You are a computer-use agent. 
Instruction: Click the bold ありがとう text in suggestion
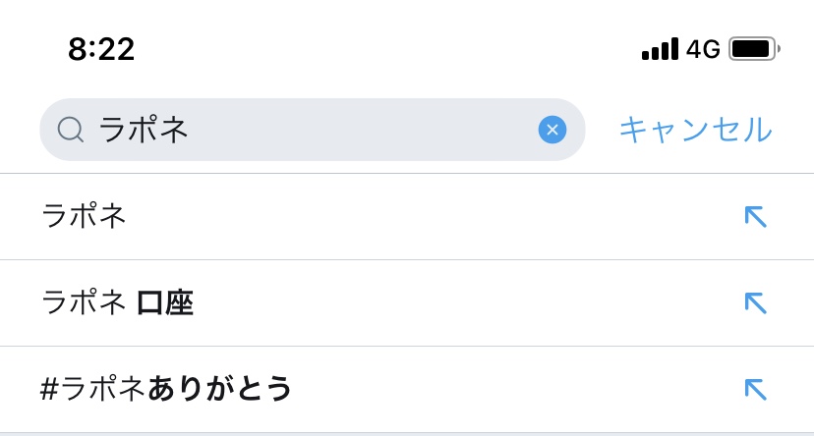pos(220,390)
